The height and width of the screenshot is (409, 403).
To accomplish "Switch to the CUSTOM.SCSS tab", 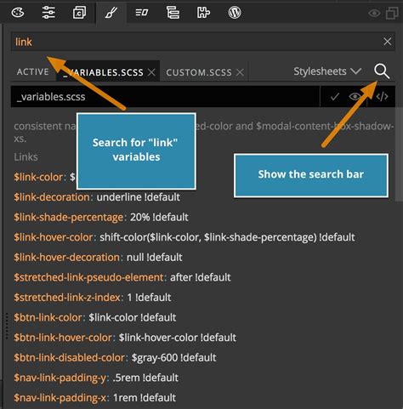I will click(199, 72).
